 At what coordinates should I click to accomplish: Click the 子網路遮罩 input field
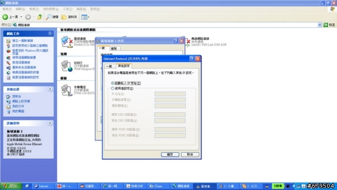coord(170,100)
